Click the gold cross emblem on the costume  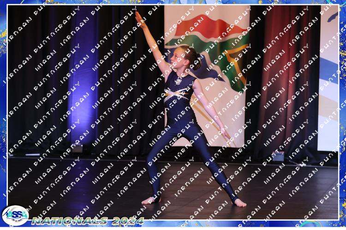(x=177, y=93)
